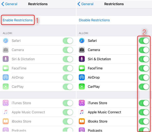Switch off AirDrop in the right panel
The width and height of the screenshot is (152, 132).
pyautogui.click(x=144, y=78)
